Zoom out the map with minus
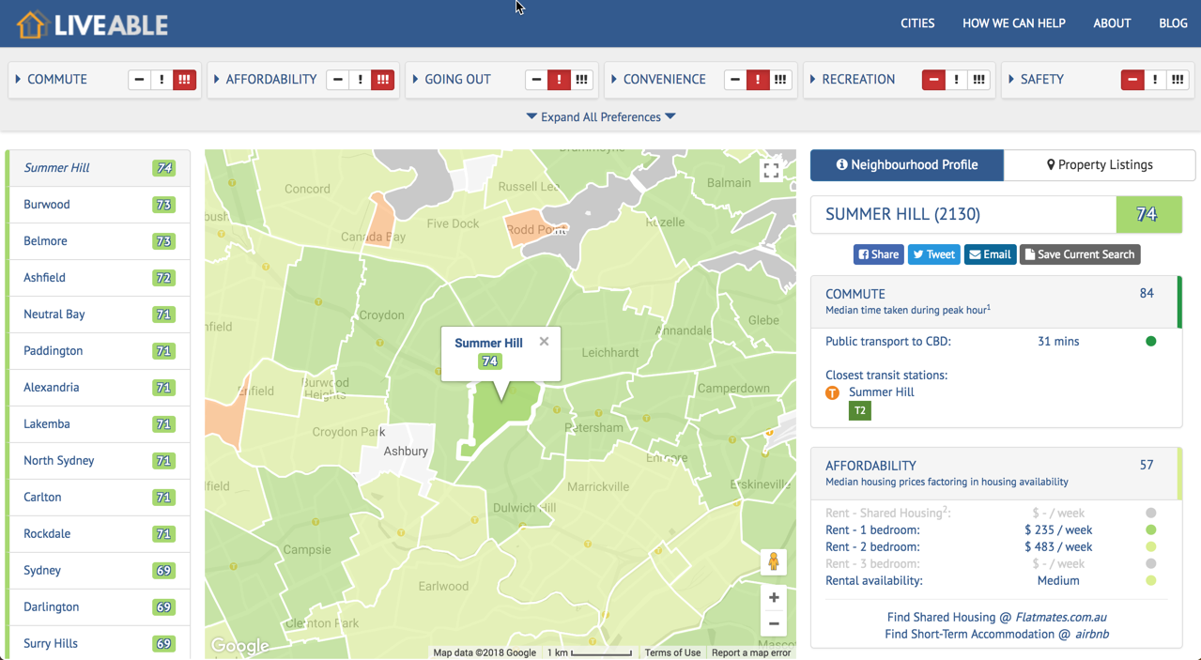The height and width of the screenshot is (660, 1201). 773,623
